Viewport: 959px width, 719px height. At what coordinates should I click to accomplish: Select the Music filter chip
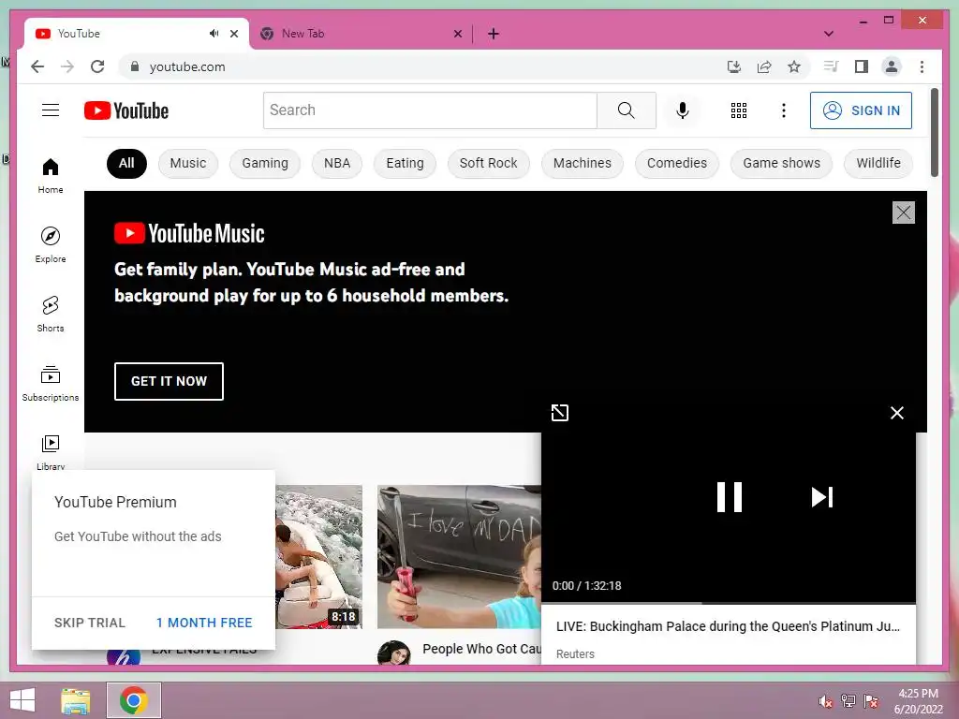tap(187, 163)
